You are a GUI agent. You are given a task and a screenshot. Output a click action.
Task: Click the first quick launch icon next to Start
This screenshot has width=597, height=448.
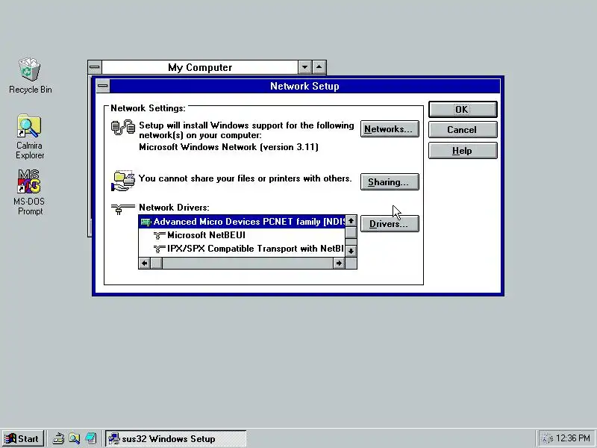pos(58,438)
